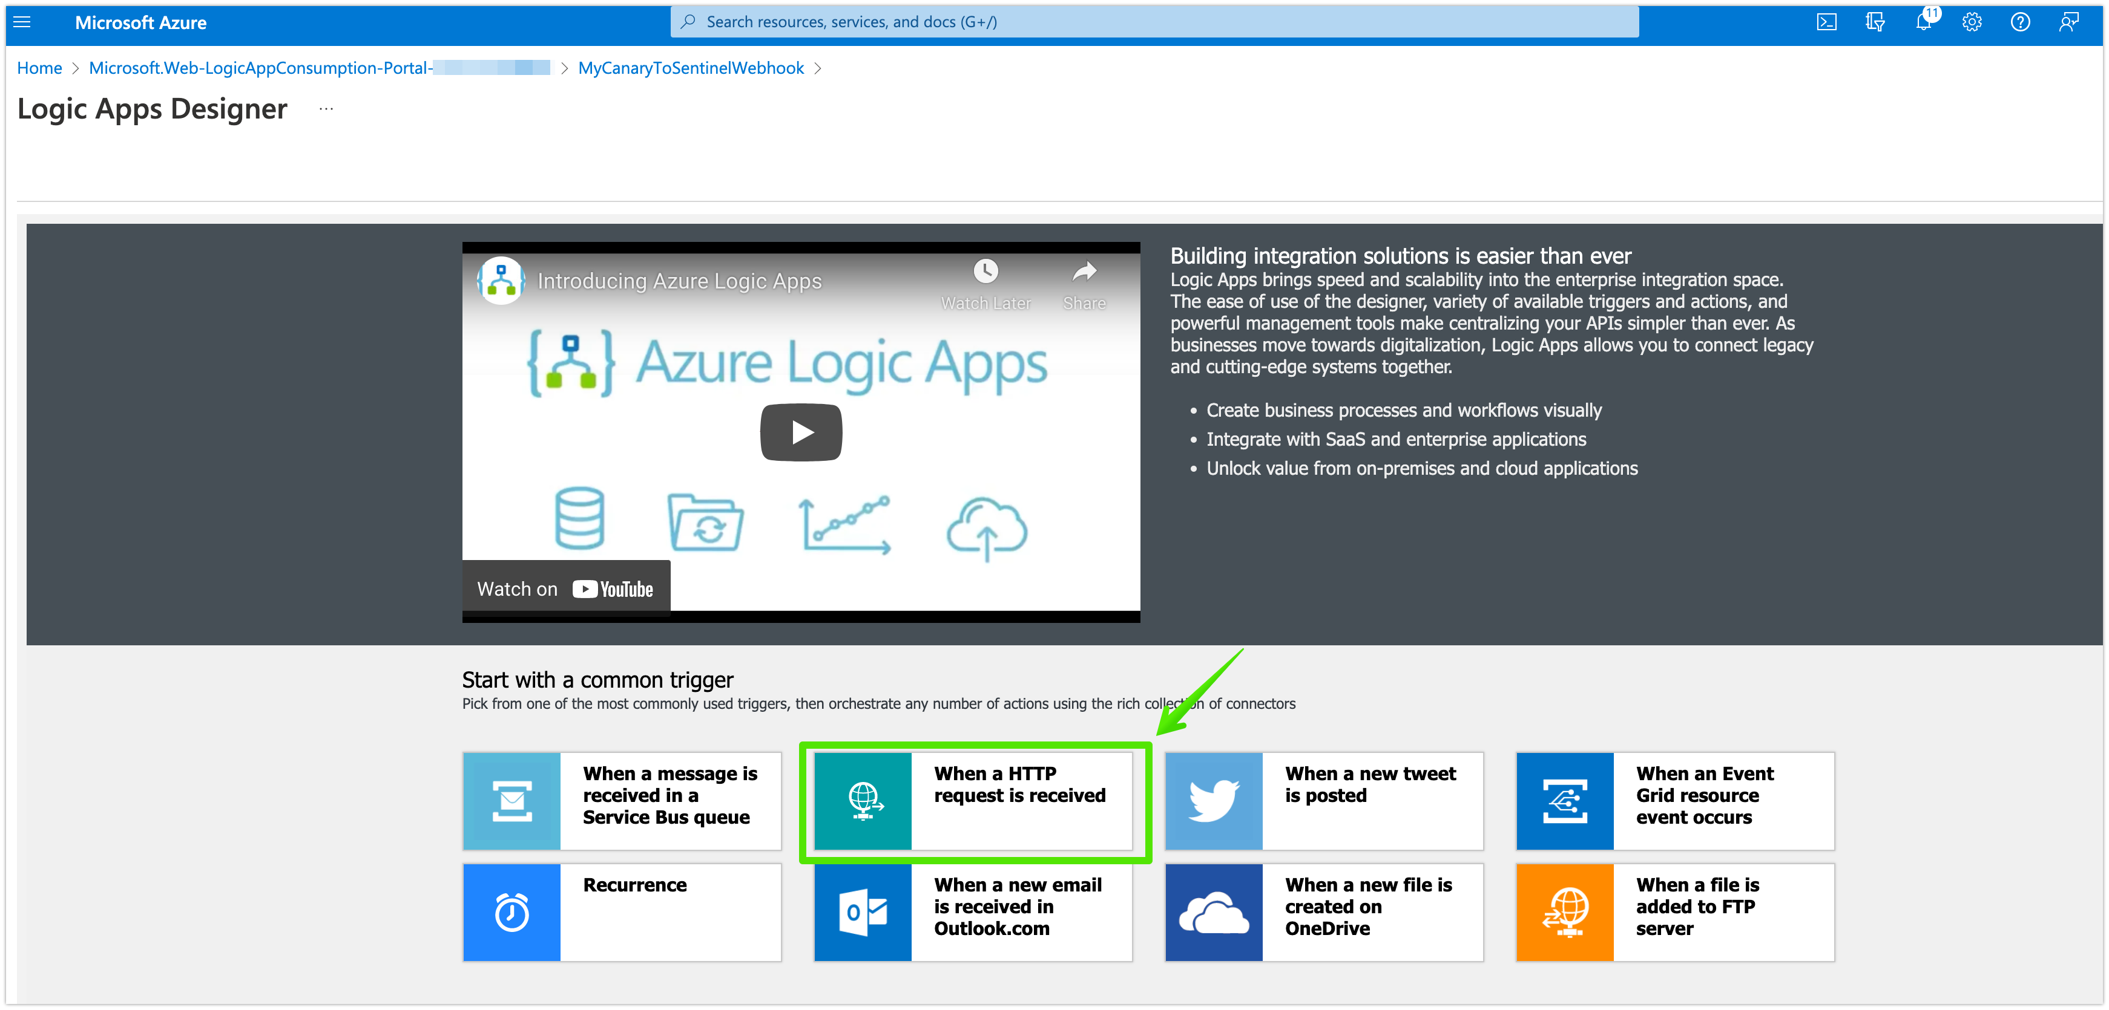Click the Outlook.com trigger icon

coord(862,912)
